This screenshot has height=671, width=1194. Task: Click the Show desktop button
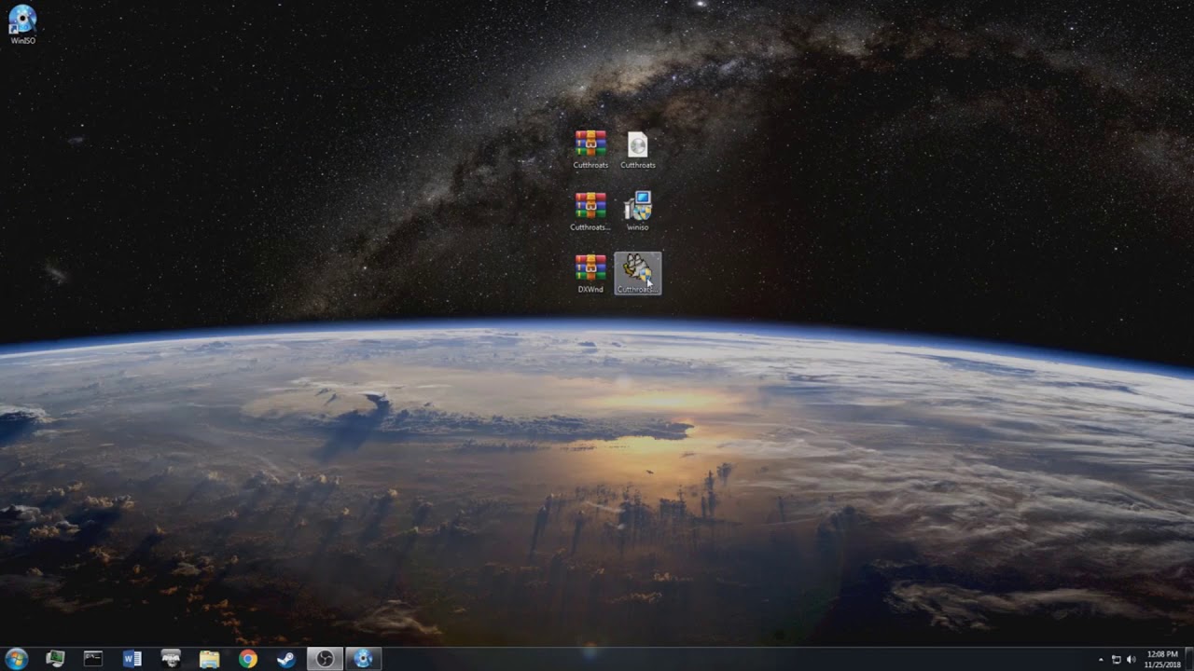[1189, 659]
